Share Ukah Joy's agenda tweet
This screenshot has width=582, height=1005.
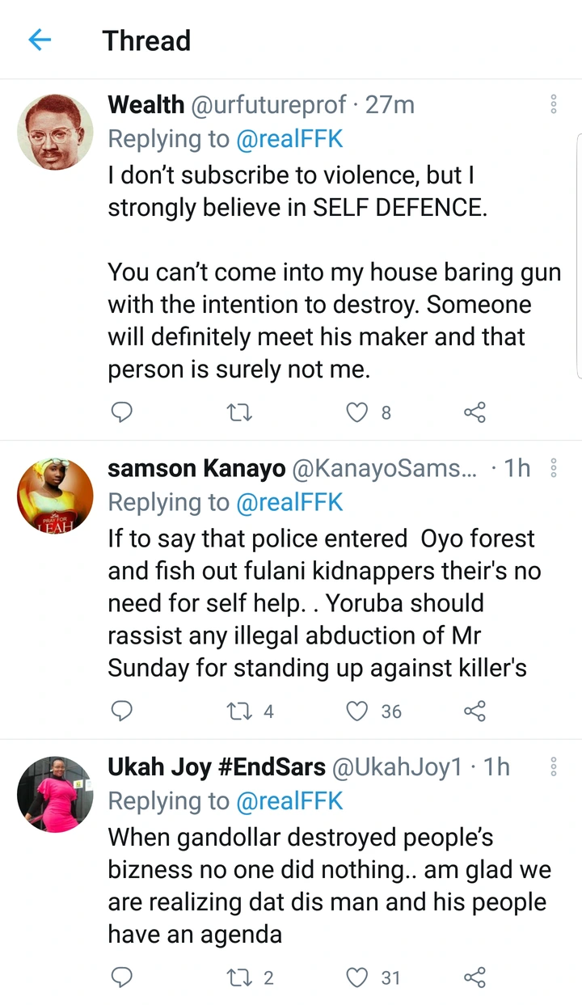click(474, 978)
